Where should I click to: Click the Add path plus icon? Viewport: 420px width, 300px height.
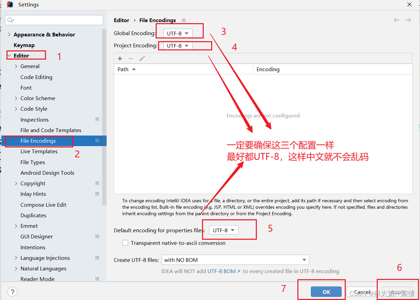click(120, 59)
